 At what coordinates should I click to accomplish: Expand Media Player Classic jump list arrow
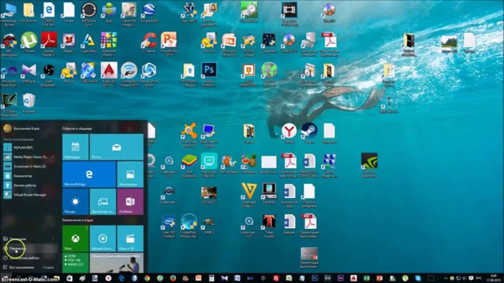[53, 157]
